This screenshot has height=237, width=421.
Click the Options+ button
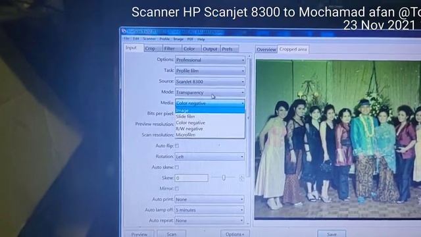click(235, 234)
